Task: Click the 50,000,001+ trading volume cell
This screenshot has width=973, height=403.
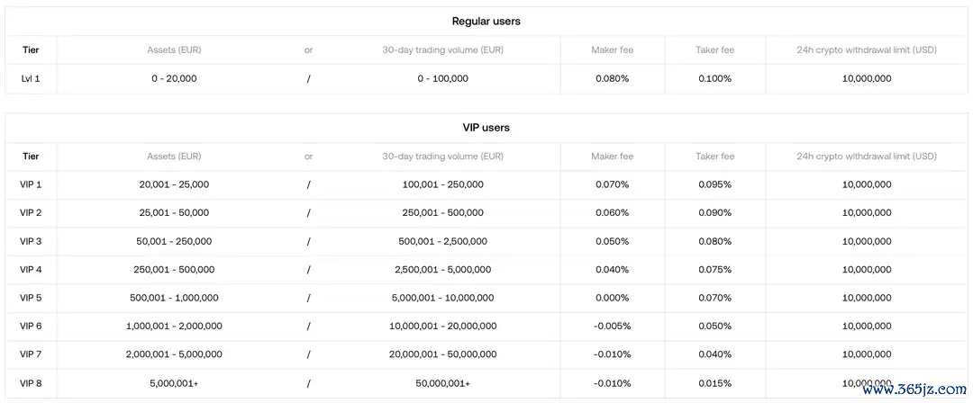Action: coord(442,383)
